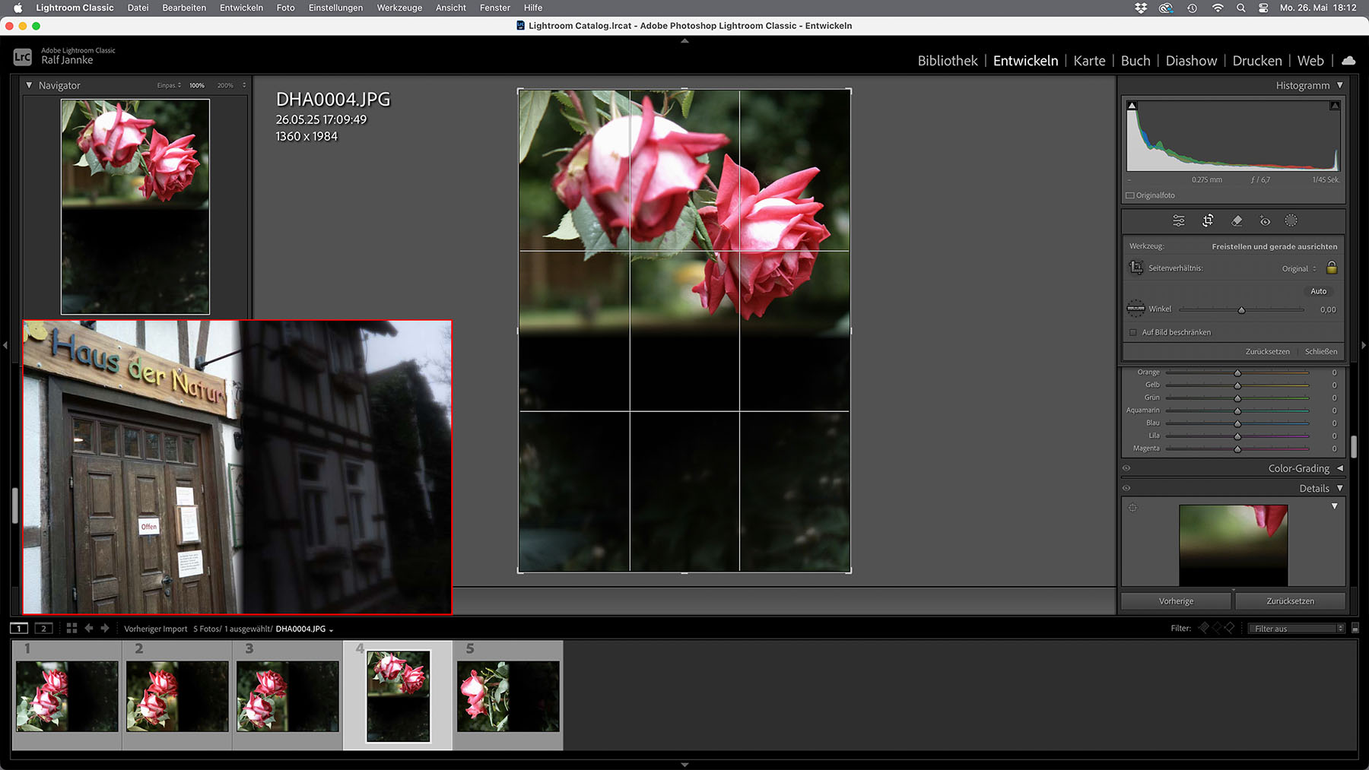The height and width of the screenshot is (770, 1369).
Task: Click the first filter flag diamond
Action: [x=1203, y=628]
